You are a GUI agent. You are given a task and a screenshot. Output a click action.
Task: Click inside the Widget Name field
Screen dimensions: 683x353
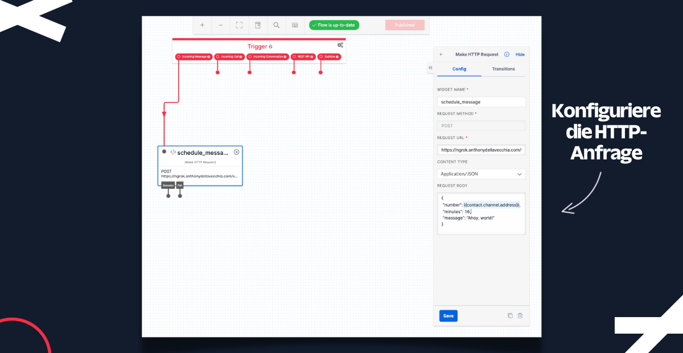tap(481, 102)
